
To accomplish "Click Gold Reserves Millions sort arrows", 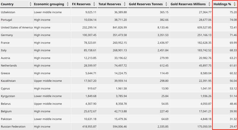I will 209,4.
